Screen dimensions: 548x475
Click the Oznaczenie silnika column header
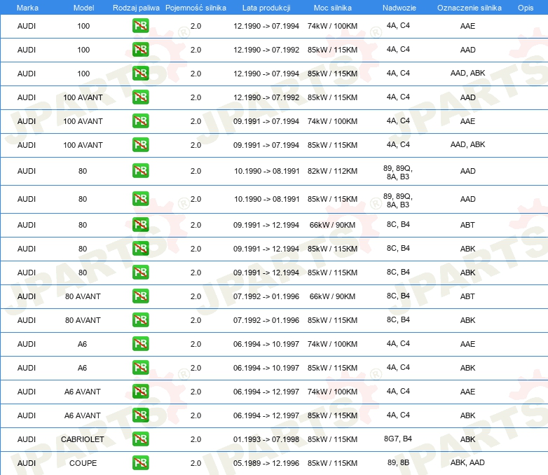click(469, 8)
